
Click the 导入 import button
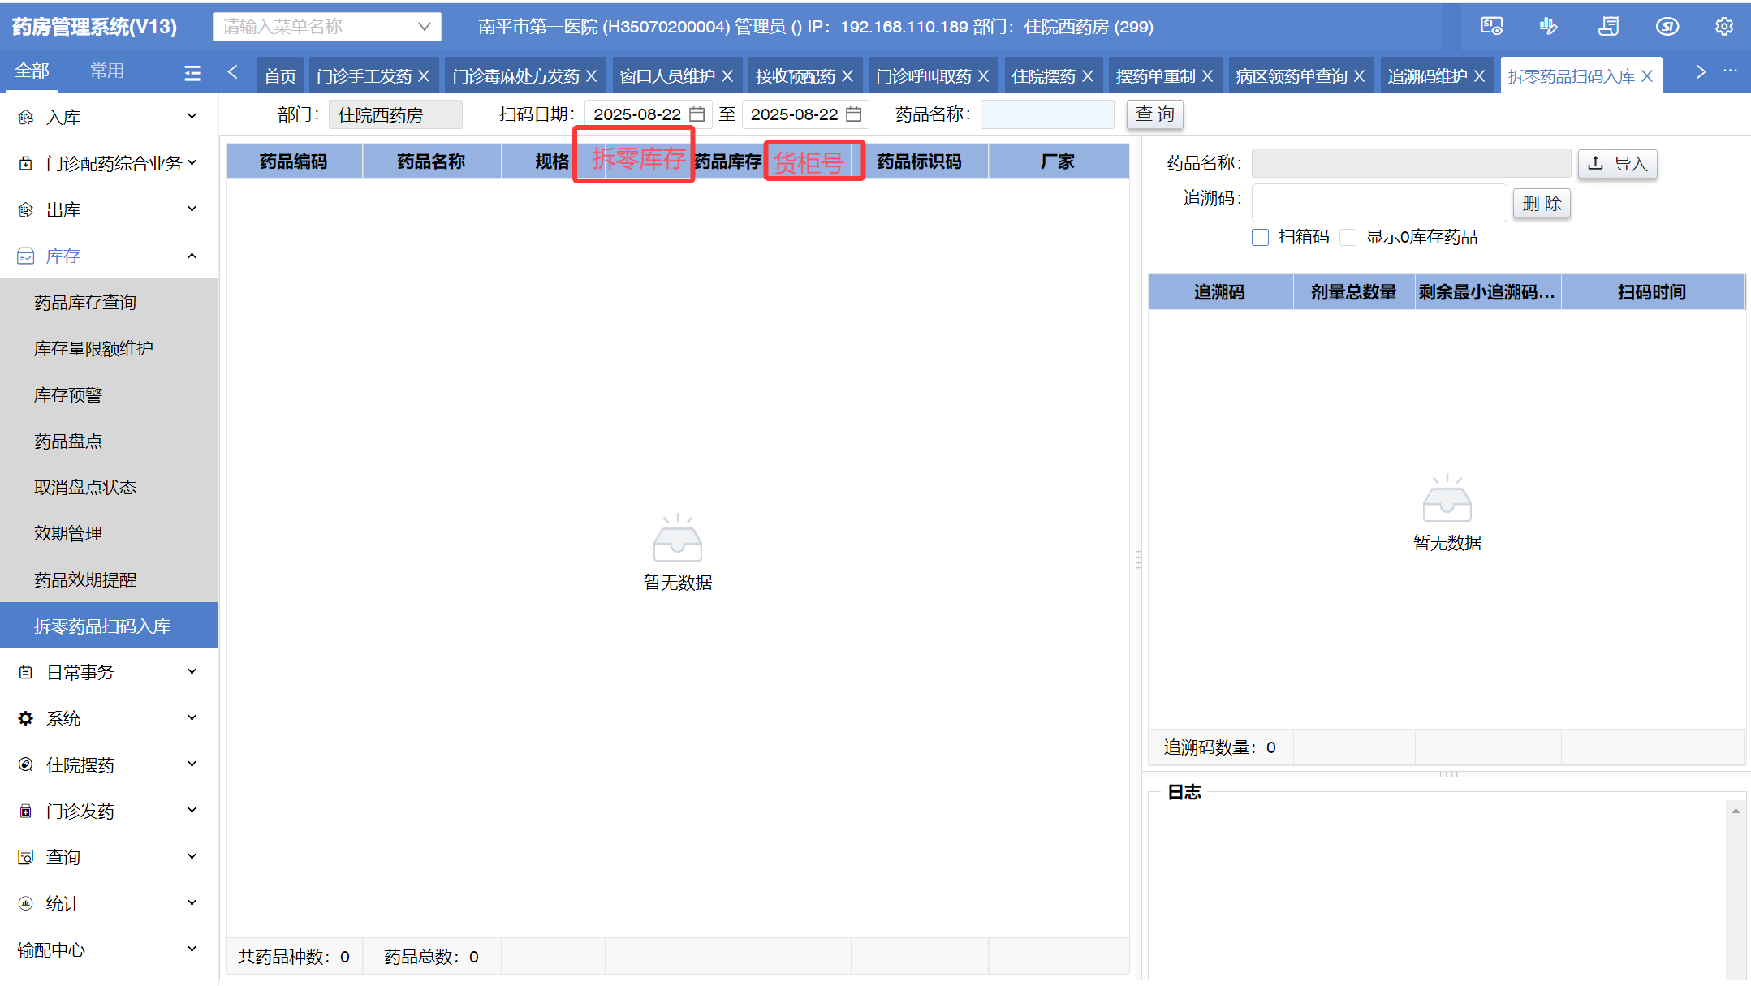pos(1617,163)
